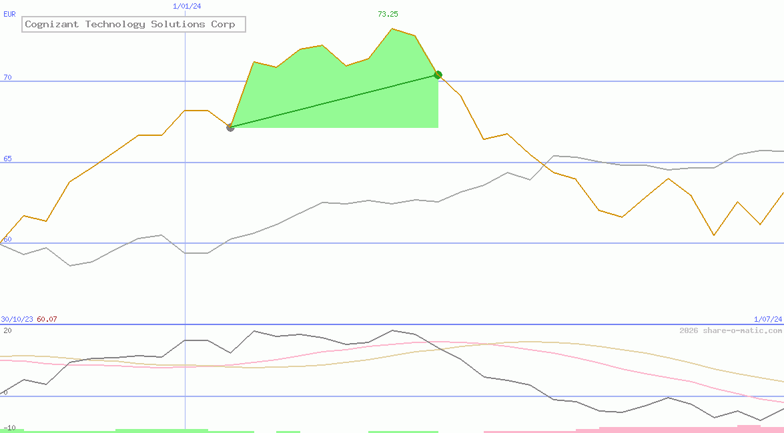Select the grey trade start marker dot

[x=230, y=128]
